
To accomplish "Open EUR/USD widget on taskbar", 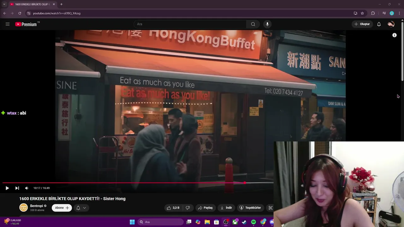I will [x=13, y=222].
